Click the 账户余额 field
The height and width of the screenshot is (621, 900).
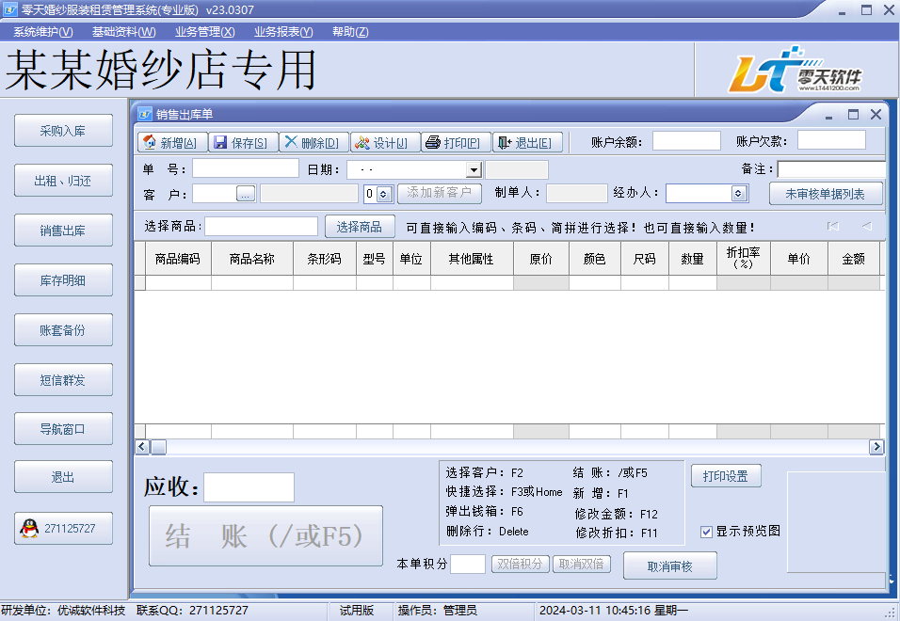pyautogui.click(x=686, y=140)
